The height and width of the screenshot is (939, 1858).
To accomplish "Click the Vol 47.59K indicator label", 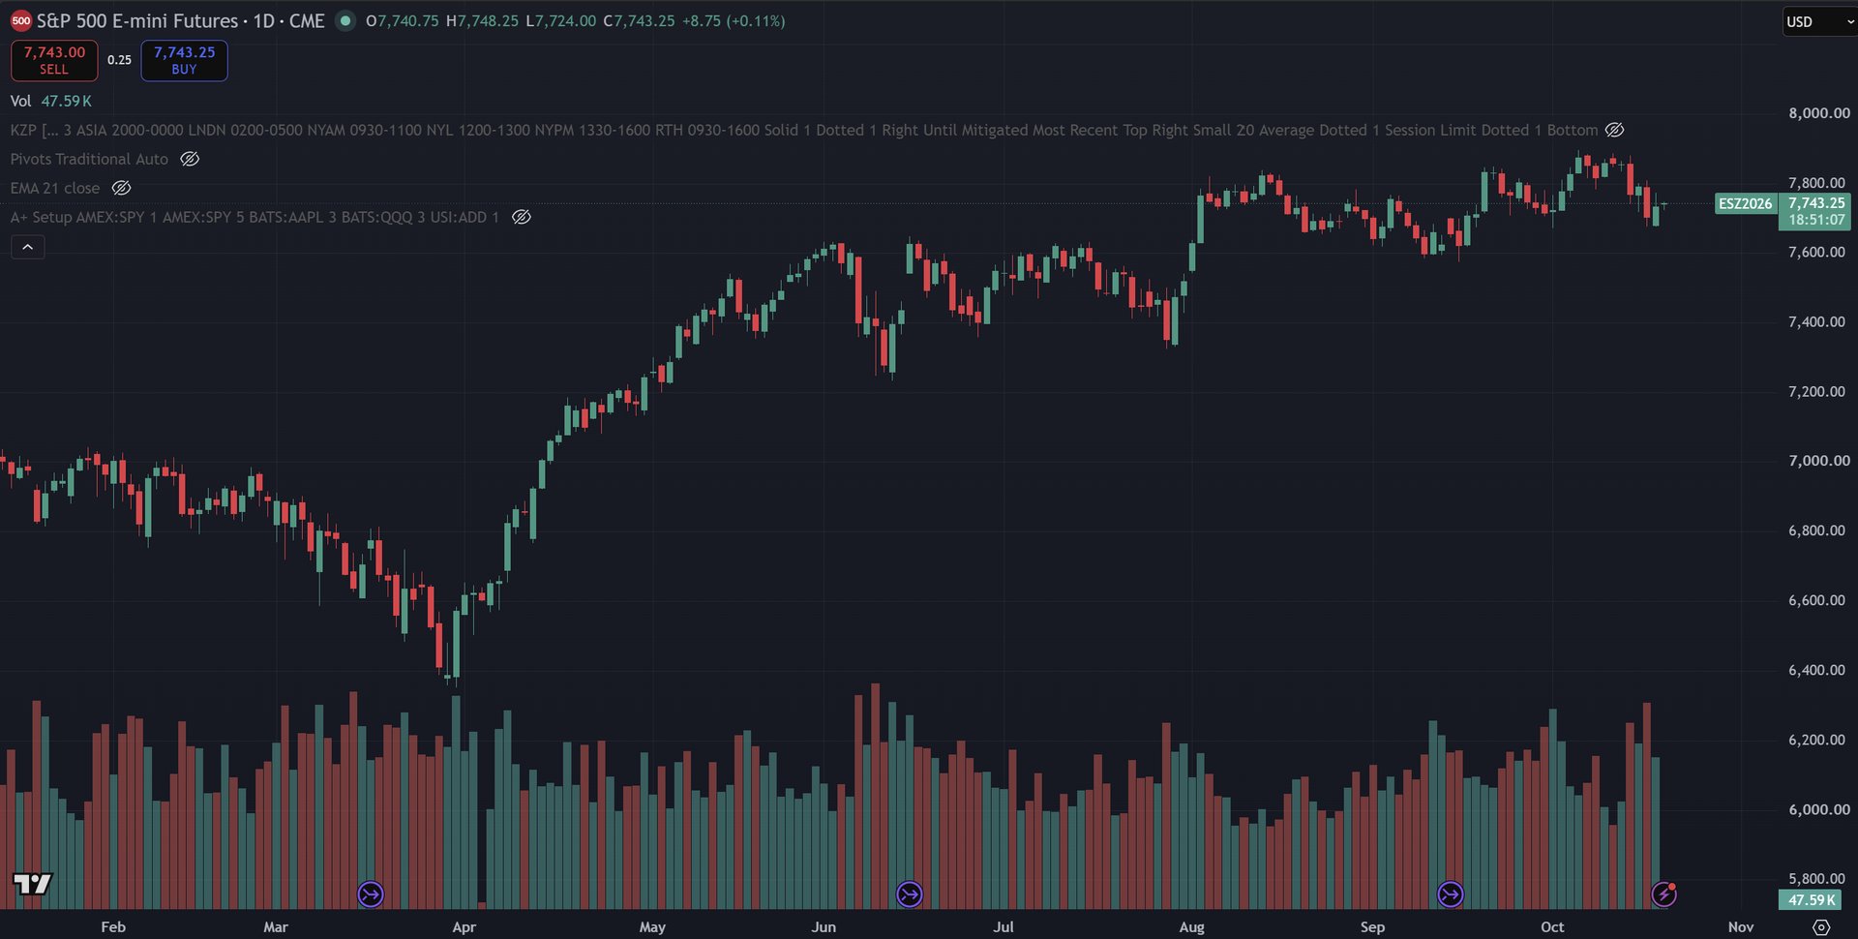I will click(x=51, y=101).
